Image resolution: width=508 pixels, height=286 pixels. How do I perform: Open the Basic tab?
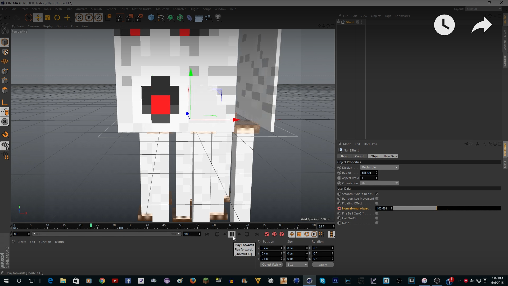(x=344, y=156)
